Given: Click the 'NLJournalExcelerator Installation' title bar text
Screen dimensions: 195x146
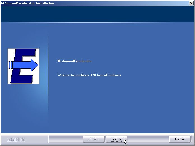Looking at the screenshot, I should (27, 3).
